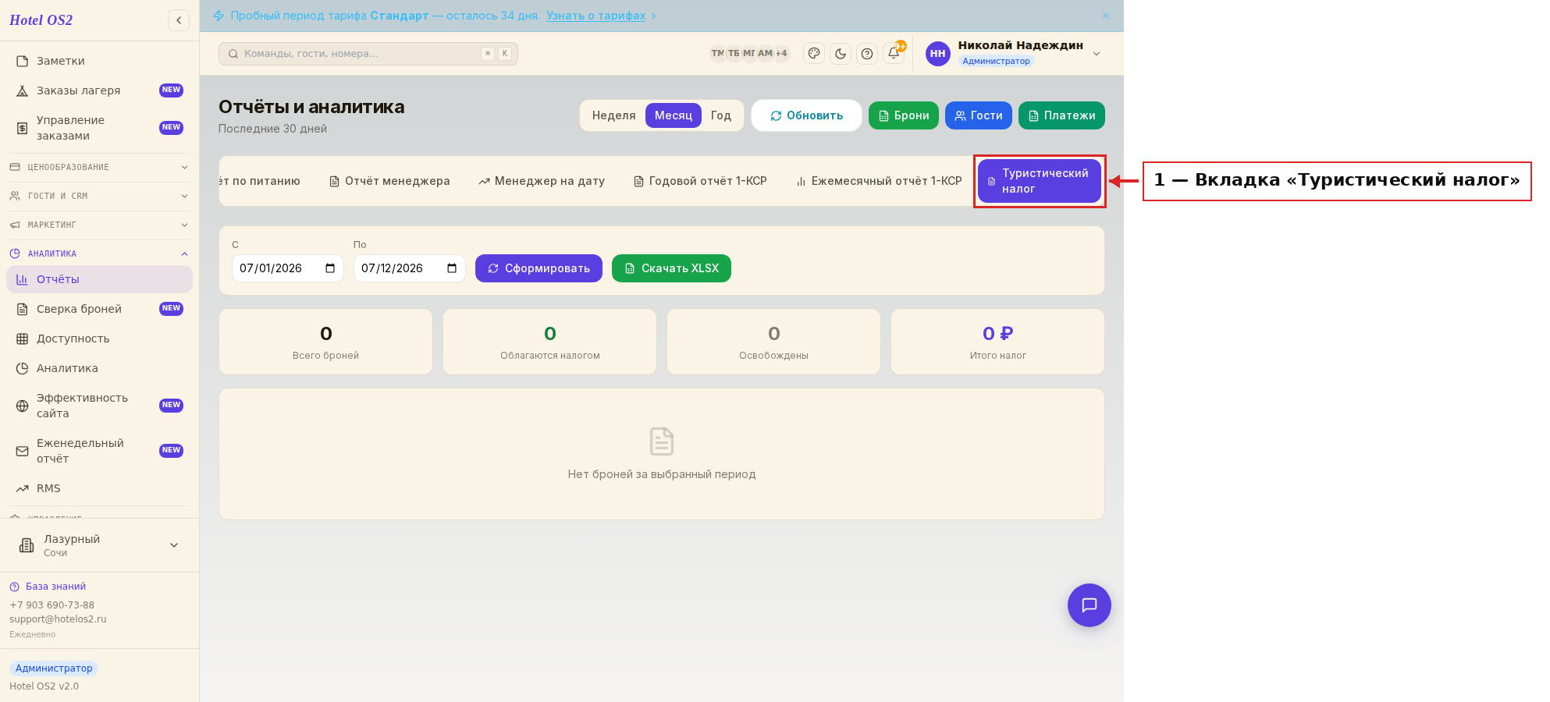Screen dimensions: 1550x702
Task: Open the help question mark icon
Action: click(867, 54)
